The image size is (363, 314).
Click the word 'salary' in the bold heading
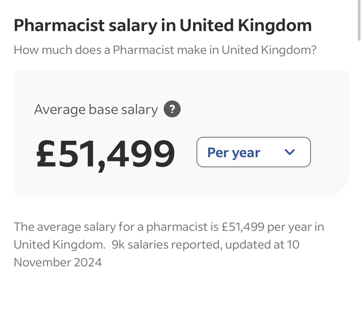click(122, 25)
